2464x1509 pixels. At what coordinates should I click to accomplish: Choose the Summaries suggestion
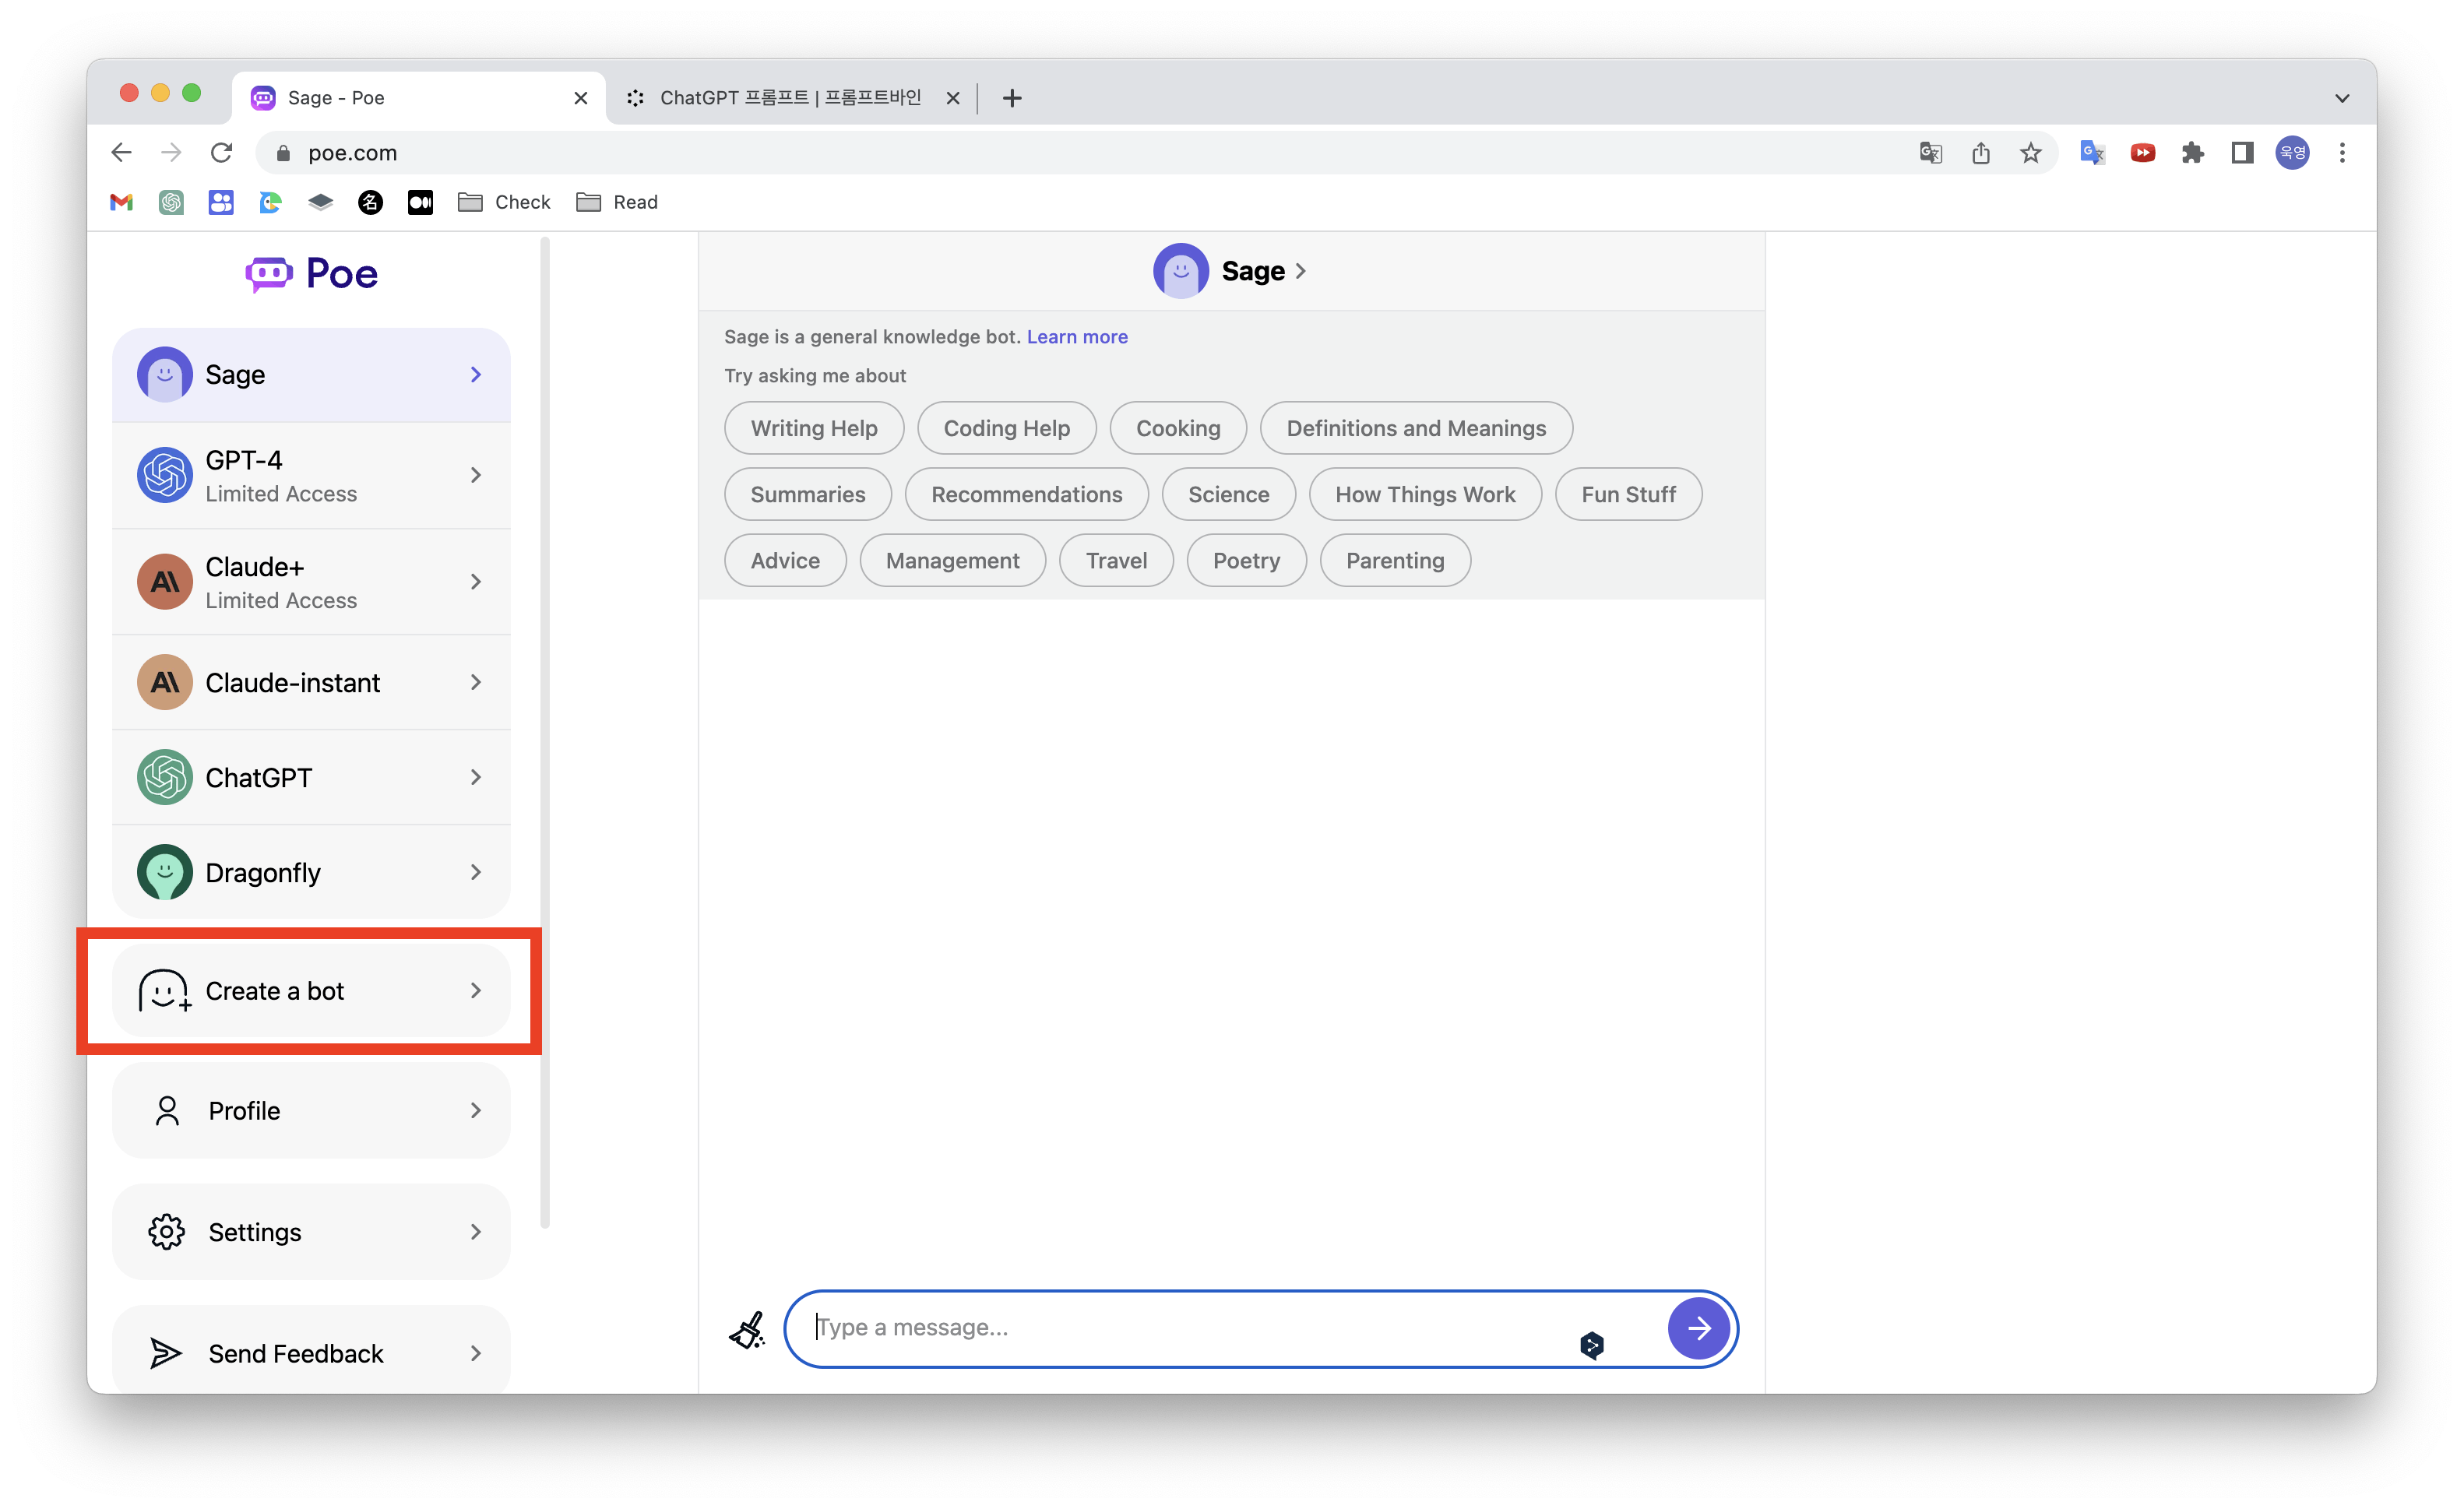coord(808,494)
